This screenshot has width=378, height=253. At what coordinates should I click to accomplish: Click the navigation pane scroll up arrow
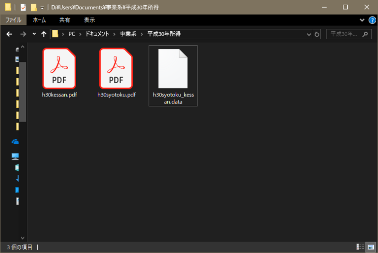[23, 47]
